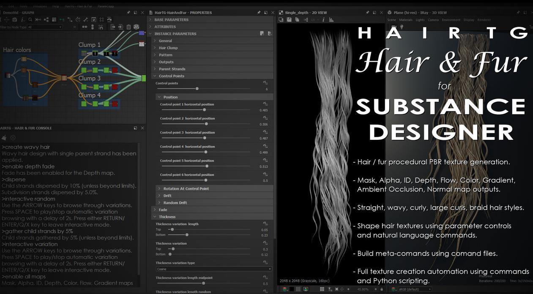The width and height of the screenshot is (533, 294).
Task: Collapse the Control Points section
Action: 171,76
